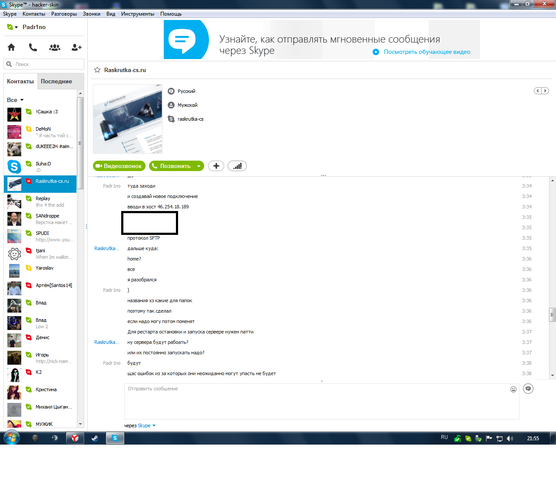Image resolution: width=556 pixels, height=498 pixels.
Task: Open chat with Yaroslav
Action: coord(40,271)
